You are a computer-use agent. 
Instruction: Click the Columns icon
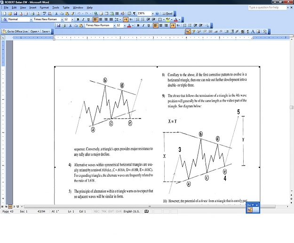117,14
